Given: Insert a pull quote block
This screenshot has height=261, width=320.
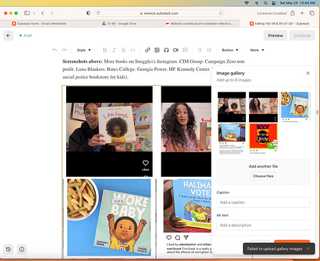Looking at the screenshot, I should [185, 50].
